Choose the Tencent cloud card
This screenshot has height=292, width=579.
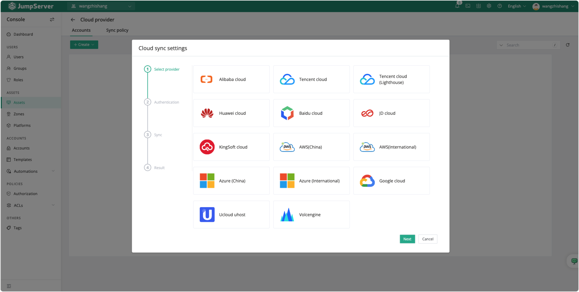tap(311, 79)
